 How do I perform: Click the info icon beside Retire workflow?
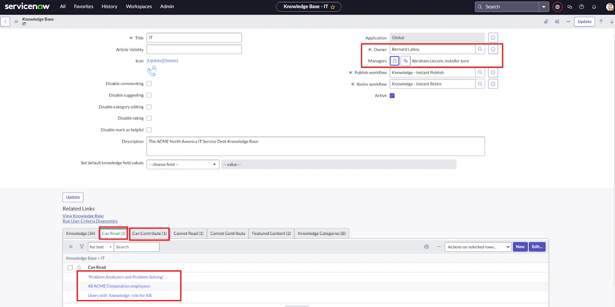[493, 84]
